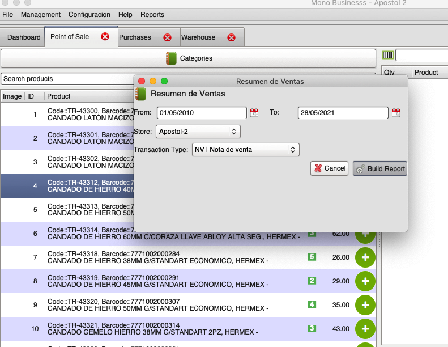Close the Warehouse tab with red X
The width and height of the screenshot is (448, 347).
tap(231, 37)
